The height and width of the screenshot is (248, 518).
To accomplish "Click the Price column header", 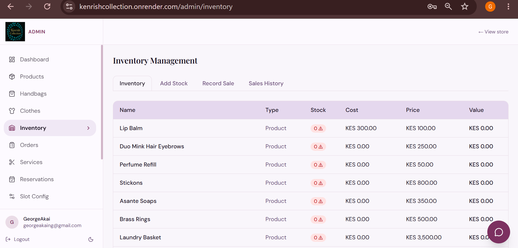I will point(413,110).
